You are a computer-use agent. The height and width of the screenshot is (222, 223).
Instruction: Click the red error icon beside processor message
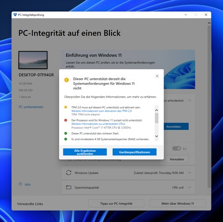(66, 120)
